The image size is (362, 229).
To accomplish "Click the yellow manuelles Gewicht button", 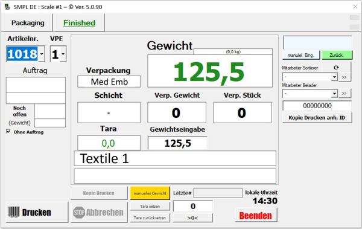I will coord(150,193).
